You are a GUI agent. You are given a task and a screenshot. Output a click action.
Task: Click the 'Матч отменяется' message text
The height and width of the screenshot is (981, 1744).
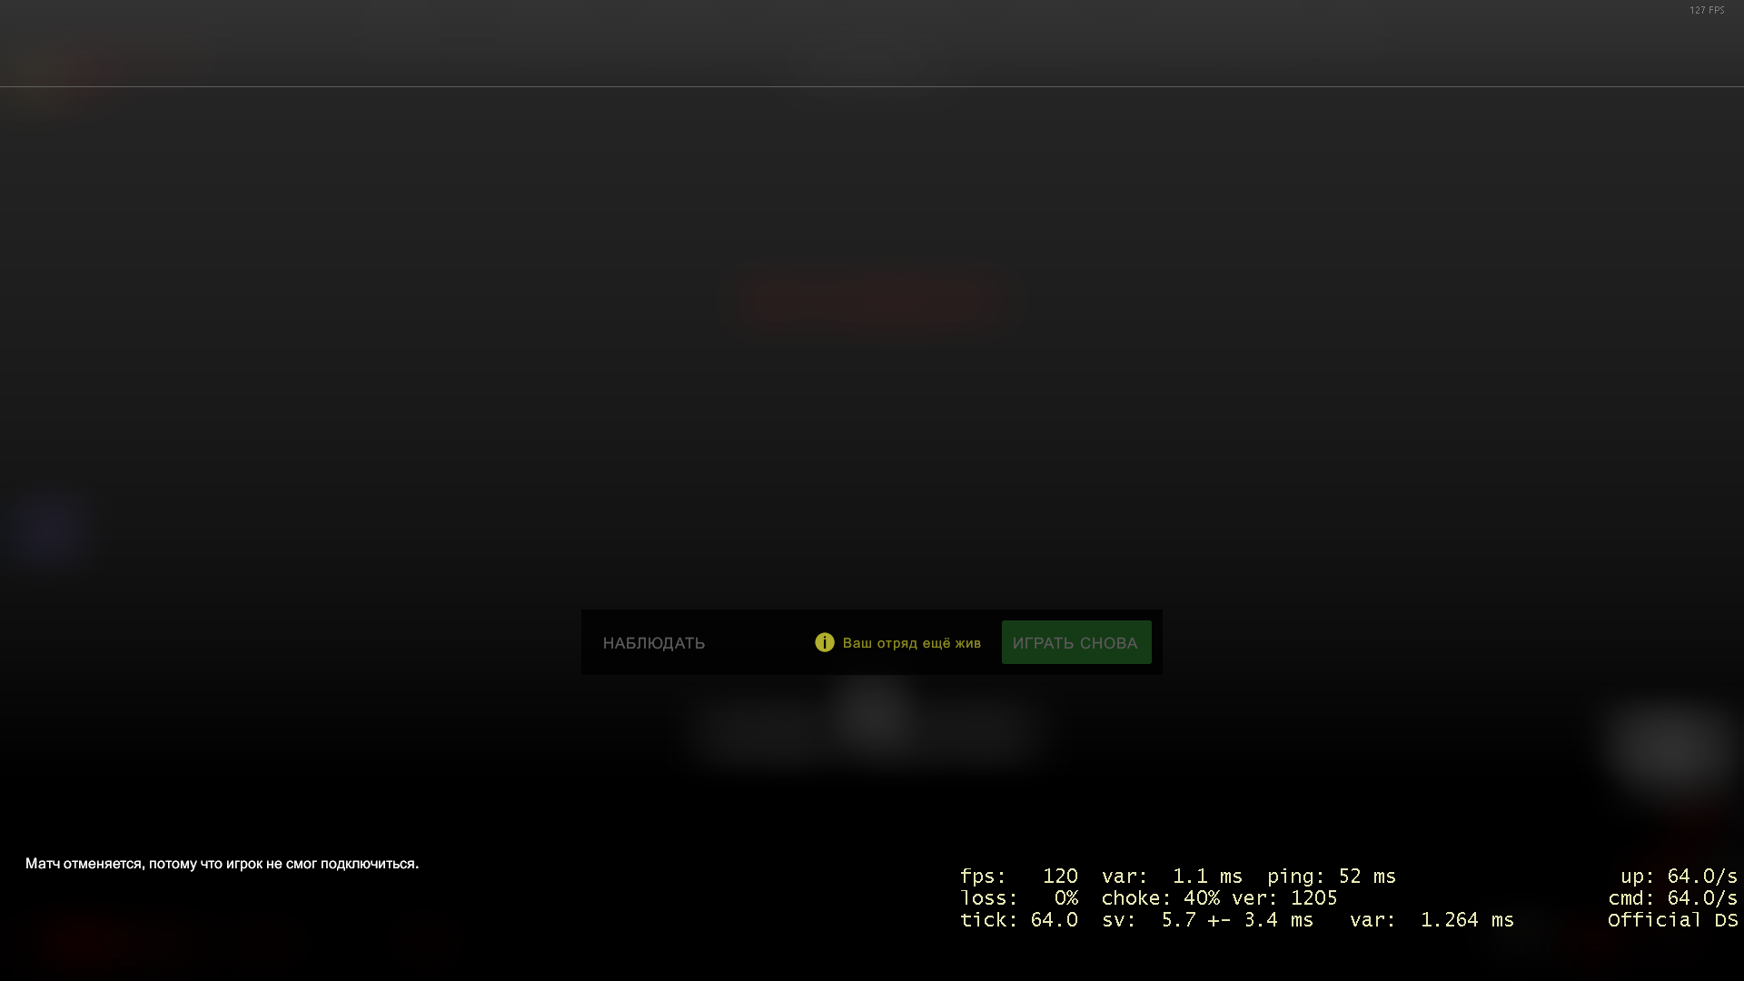pyautogui.click(x=223, y=864)
